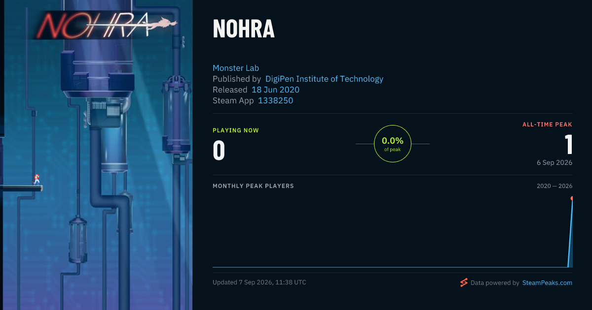592x310 pixels.
Task: Select the red peak marker on chart
Action: [572, 198]
